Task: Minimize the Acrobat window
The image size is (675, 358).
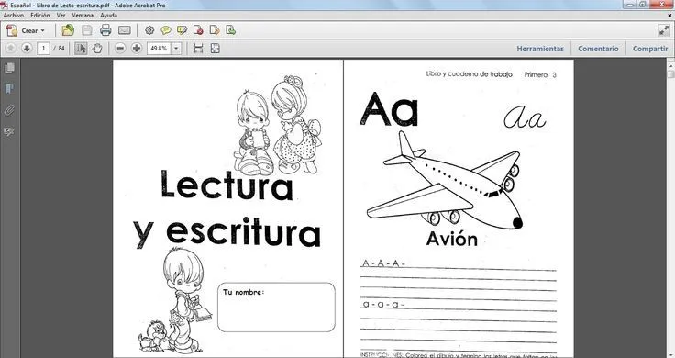Action: [630, 5]
